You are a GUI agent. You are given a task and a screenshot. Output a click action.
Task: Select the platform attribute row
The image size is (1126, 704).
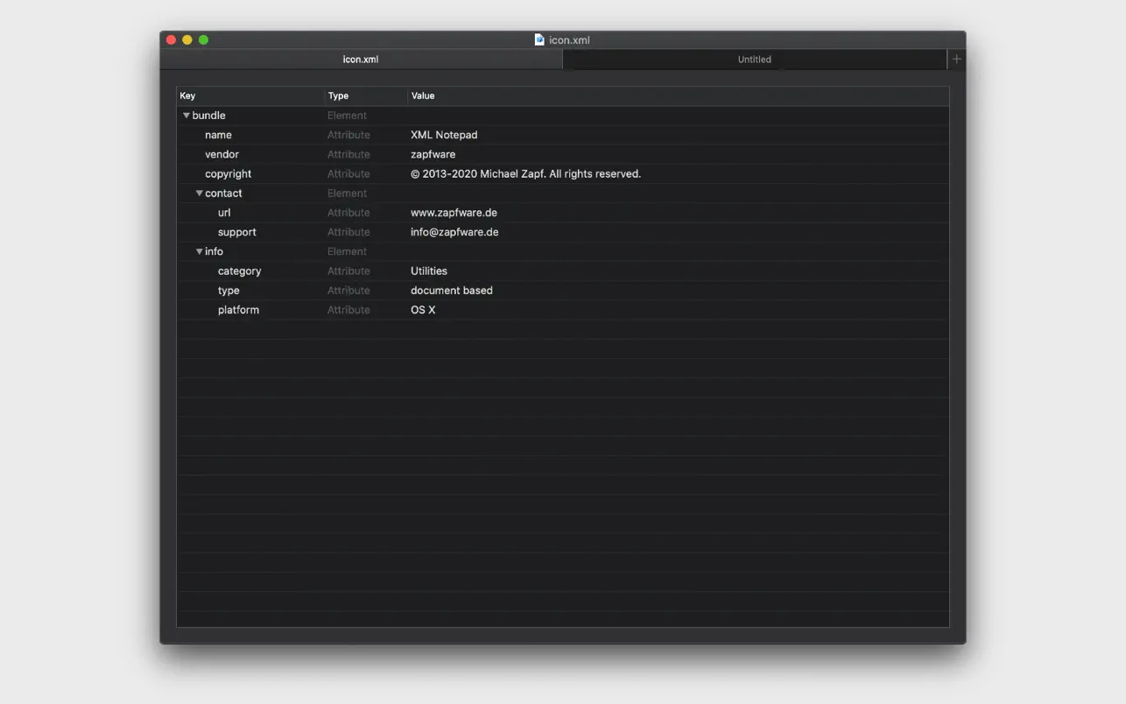[x=238, y=309]
